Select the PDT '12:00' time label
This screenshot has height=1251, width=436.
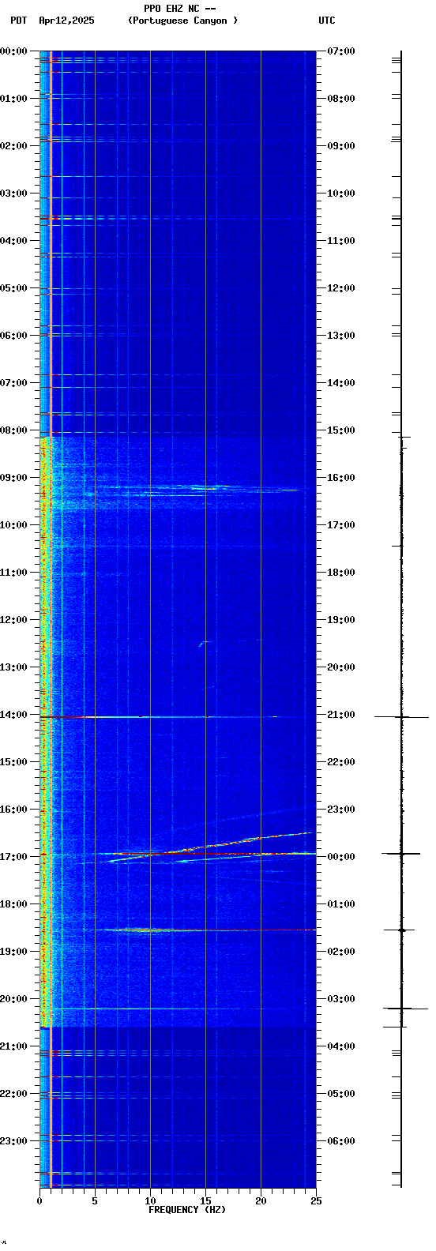click(x=13, y=620)
